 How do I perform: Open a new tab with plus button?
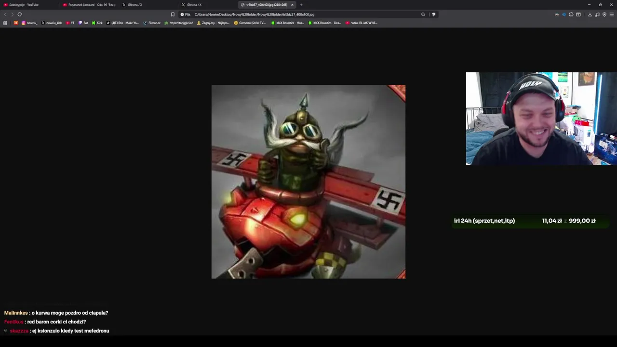(301, 5)
